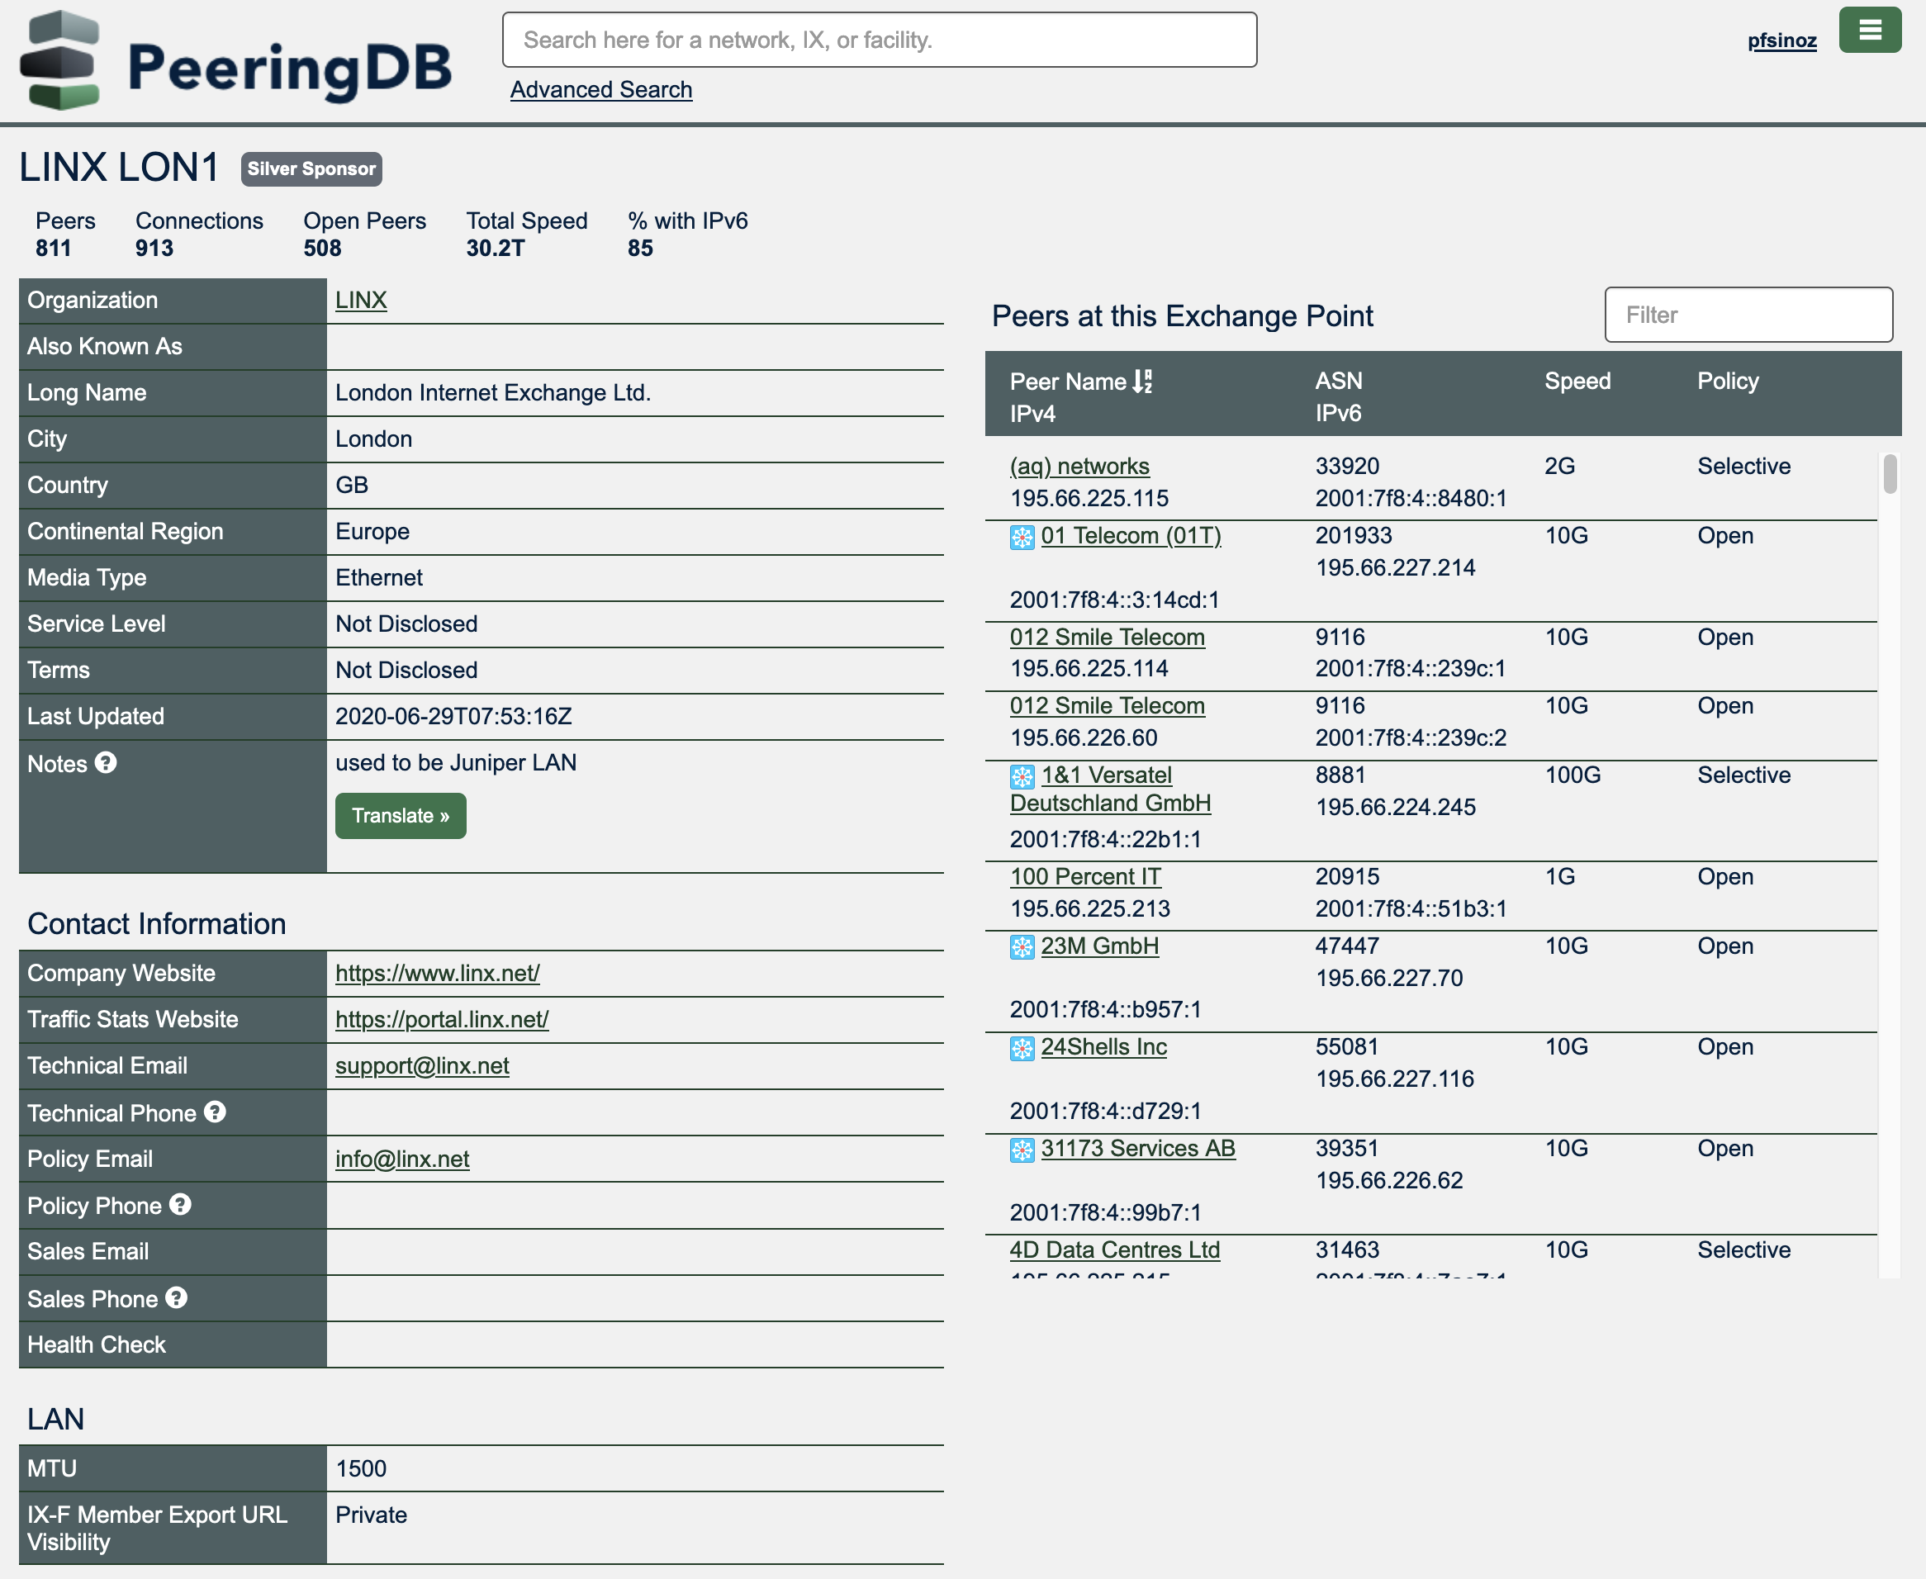Sort peers by Policy column header
The height and width of the screenshot is (1579, 1926).
click(x=1727, y=381)
